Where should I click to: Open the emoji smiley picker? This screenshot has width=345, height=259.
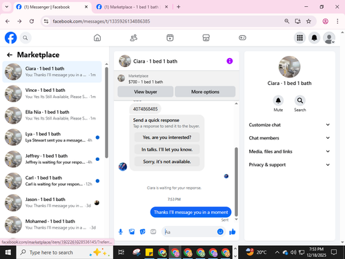(220, 231)
